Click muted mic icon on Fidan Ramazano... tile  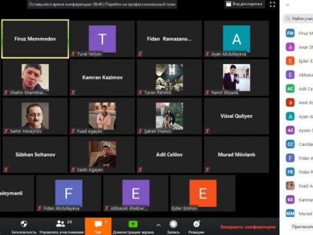pyautogui.click(x=140, y=54)
